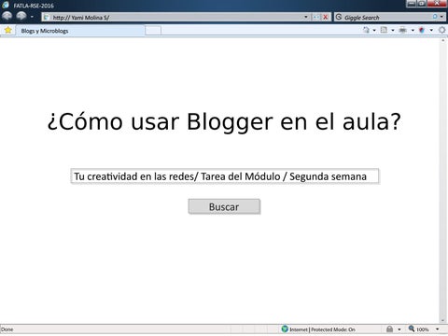Click the Internet Explorer logo in title bar
The height and width of the screenshot is (336, 448).
tap(6, 5)
